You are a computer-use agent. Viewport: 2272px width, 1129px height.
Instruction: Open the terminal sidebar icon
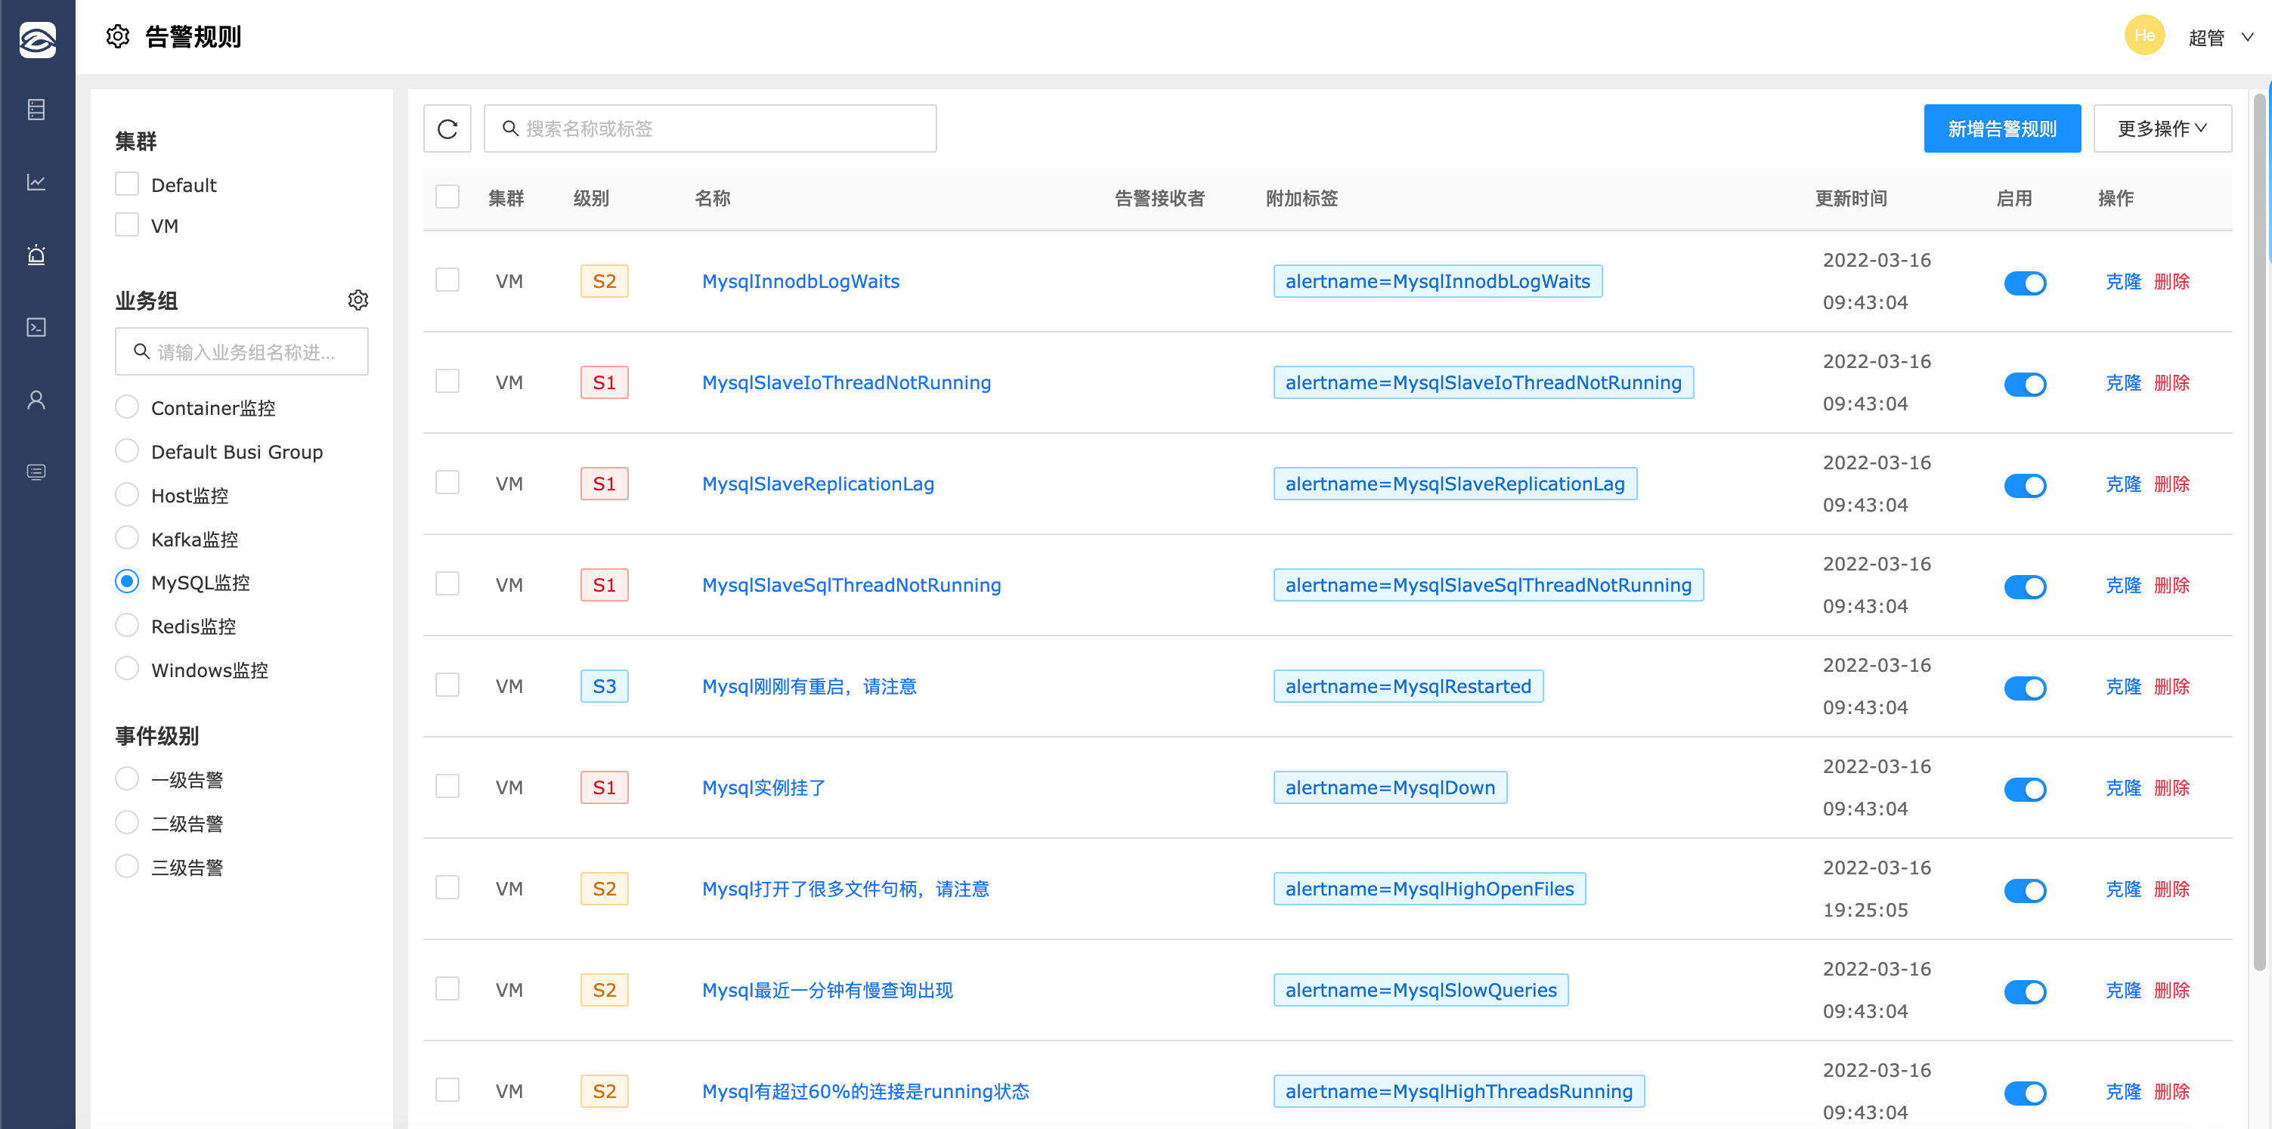36,327
